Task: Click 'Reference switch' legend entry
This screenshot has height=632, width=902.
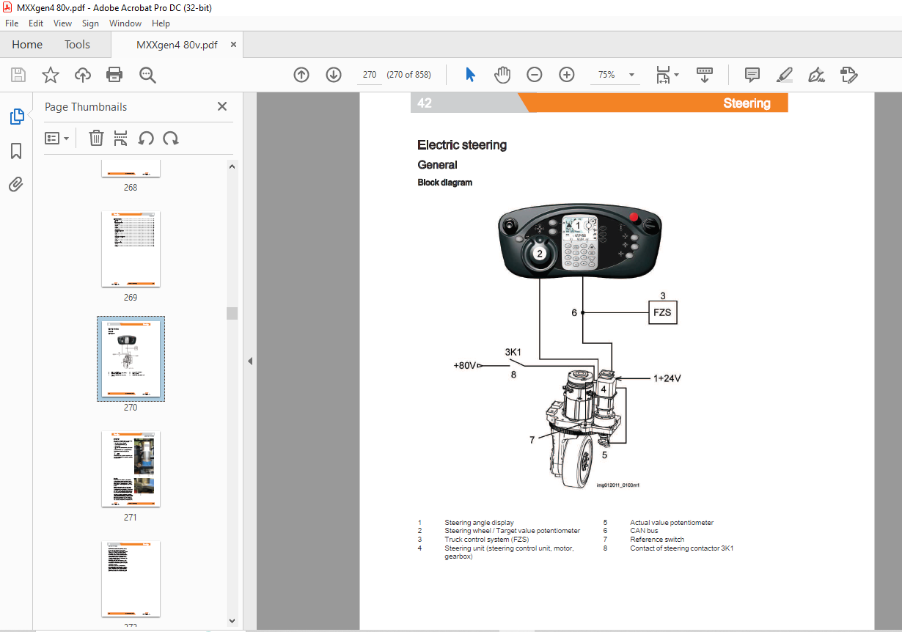Action: (657, 540)
